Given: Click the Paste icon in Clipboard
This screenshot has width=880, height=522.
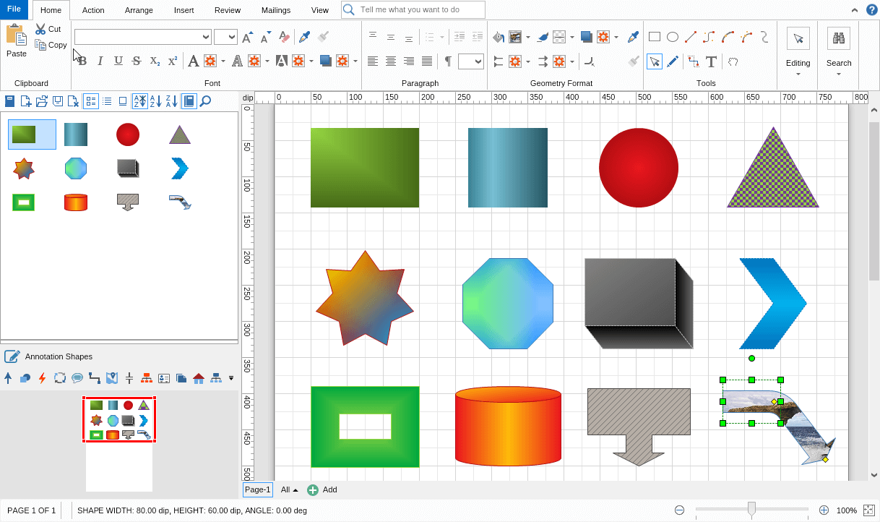Looking at the screenshot, I should (x=17, y=35).
